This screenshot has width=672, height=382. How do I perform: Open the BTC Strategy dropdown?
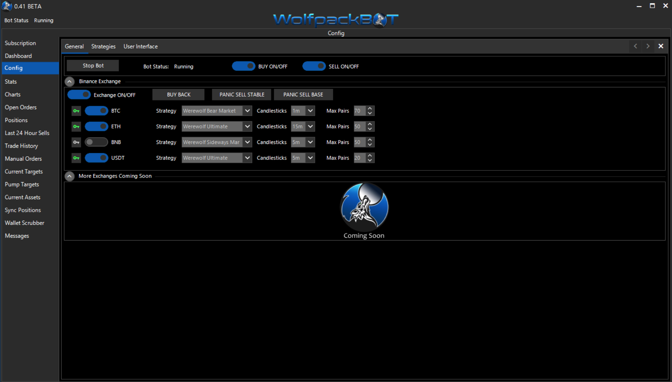[216, 111]
